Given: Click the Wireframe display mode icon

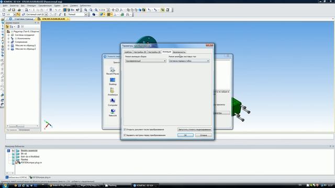Looking at the screenshot, I should 128,10.
